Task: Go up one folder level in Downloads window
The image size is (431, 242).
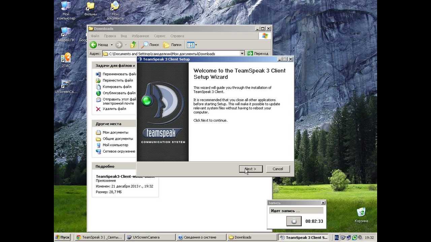Action: [x=134, y=45]
